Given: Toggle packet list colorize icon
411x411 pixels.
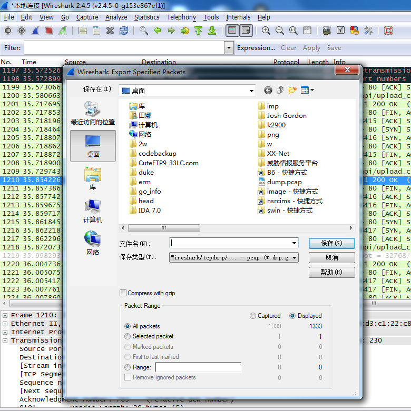Looking at the screenshot, I should [x=232, y=31].
